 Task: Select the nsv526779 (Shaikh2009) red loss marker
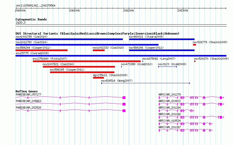click(x=194, y=45)
